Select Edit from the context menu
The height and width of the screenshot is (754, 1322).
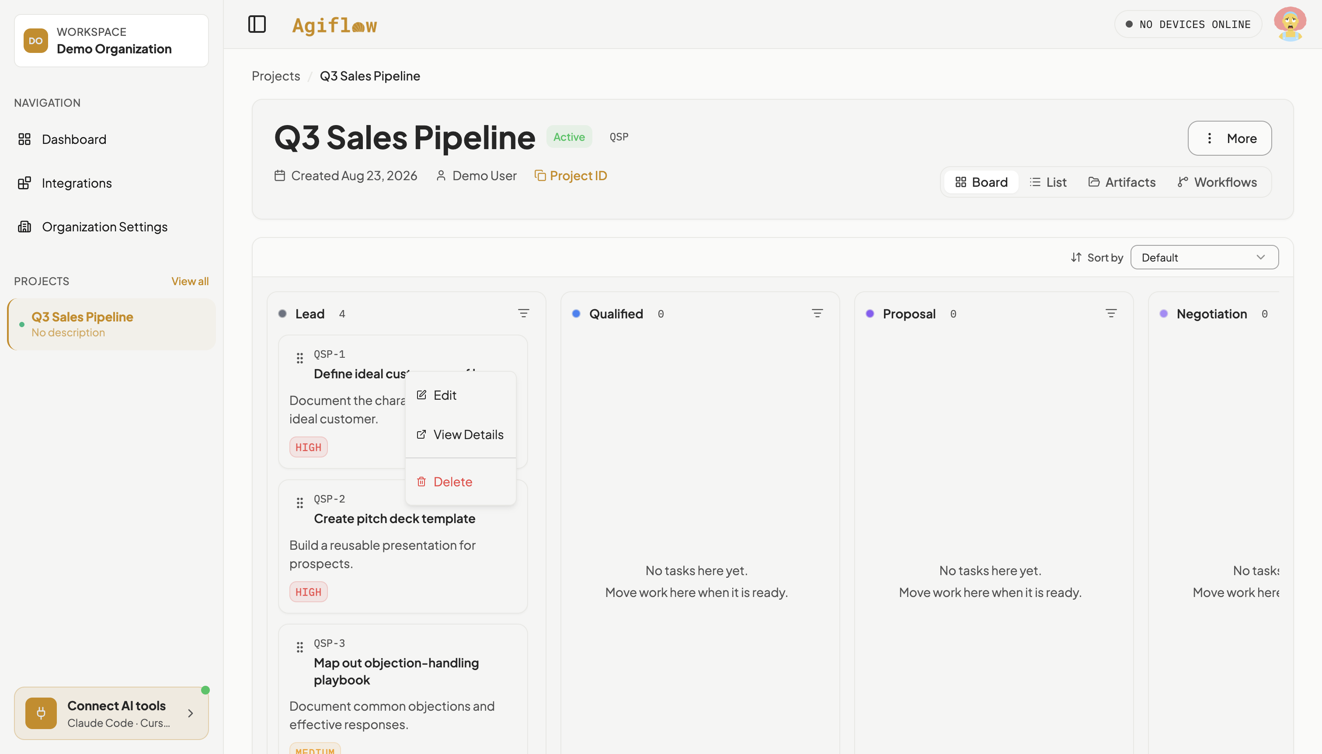click(x=461, y=395)
